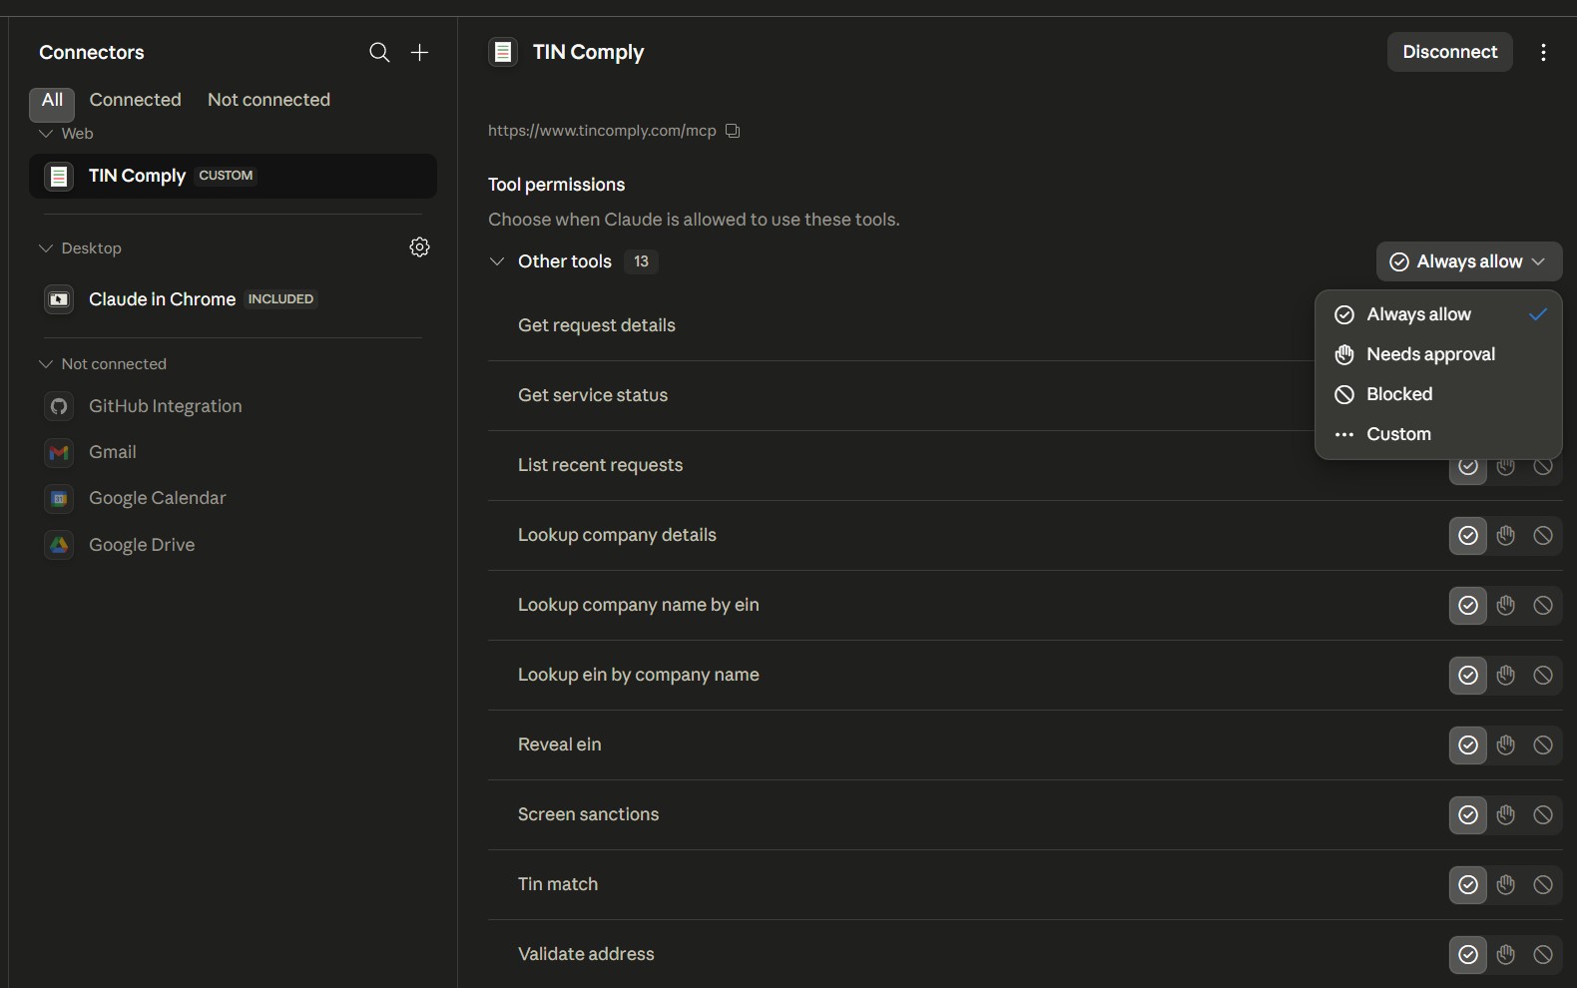The width and height of the screenshot is (1577, 988).
Task: Collapse the Desktop connectors section
Action: pyautogui.click(x=46, y=248)
